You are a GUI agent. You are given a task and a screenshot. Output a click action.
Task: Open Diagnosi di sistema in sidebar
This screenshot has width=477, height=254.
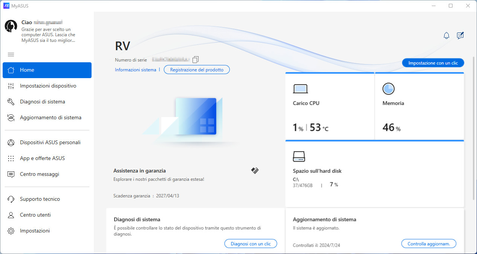click(47, 102)
